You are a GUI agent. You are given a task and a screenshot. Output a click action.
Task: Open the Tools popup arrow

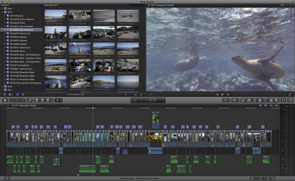pyautogui.click(x=61, y=101)
